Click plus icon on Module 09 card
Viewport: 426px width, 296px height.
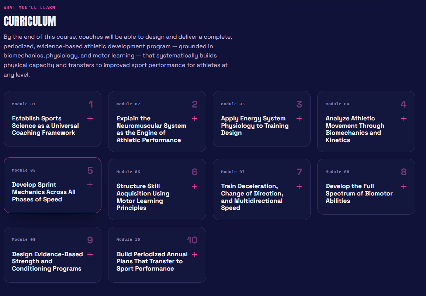click(x=90, y=254)
